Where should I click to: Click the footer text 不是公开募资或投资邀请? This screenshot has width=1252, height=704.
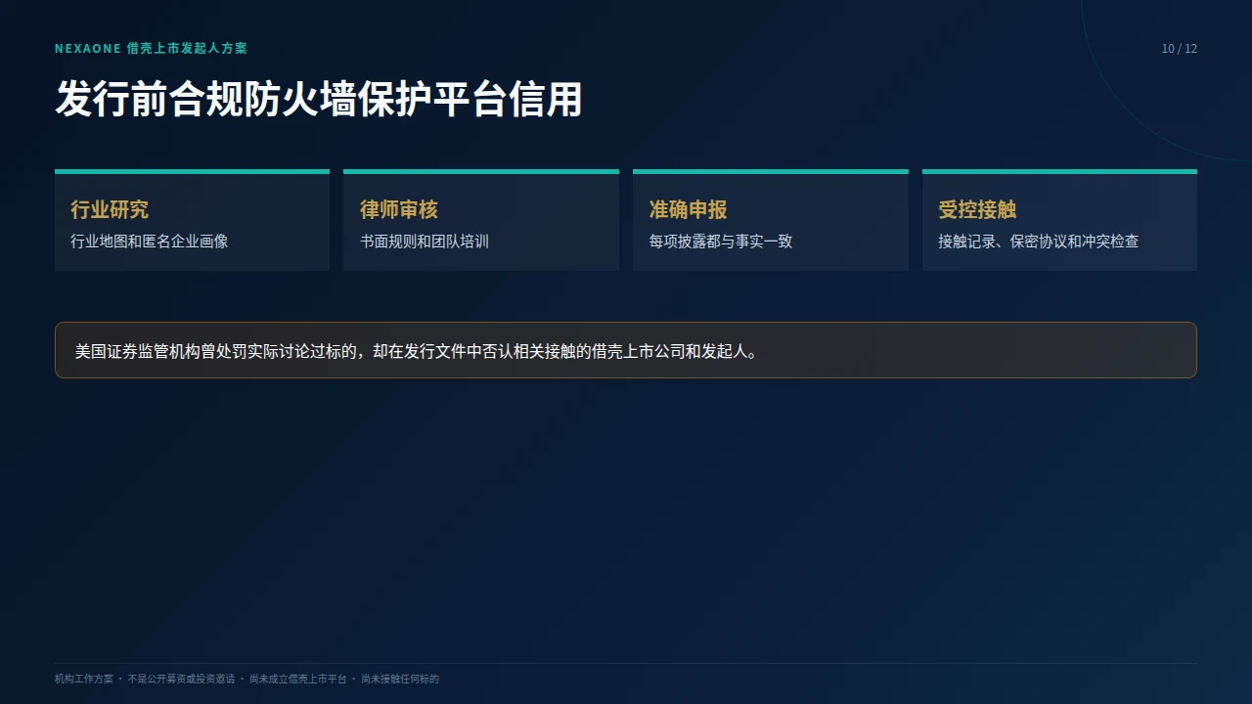(181, 679)
